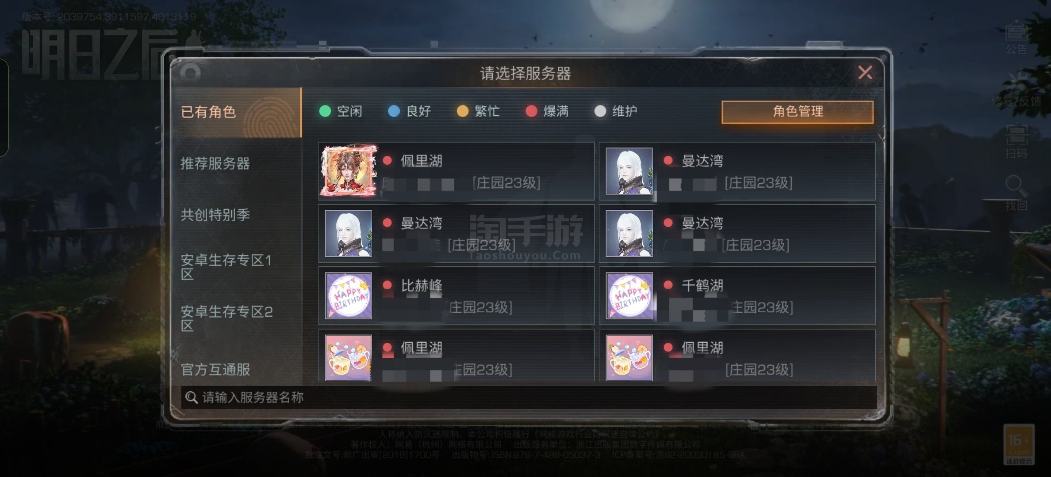Screen dimensions: 1051x477
Task: Click the 请输入服务器名称 search field
Action: click(x=529, y=397)
